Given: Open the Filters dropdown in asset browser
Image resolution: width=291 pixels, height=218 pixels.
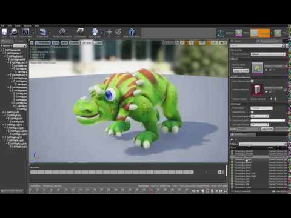Looking at the screenshot, I should [x=235, y=144].
